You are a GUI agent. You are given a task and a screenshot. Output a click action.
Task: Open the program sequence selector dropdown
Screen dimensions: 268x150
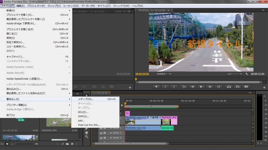coord(169,10)
